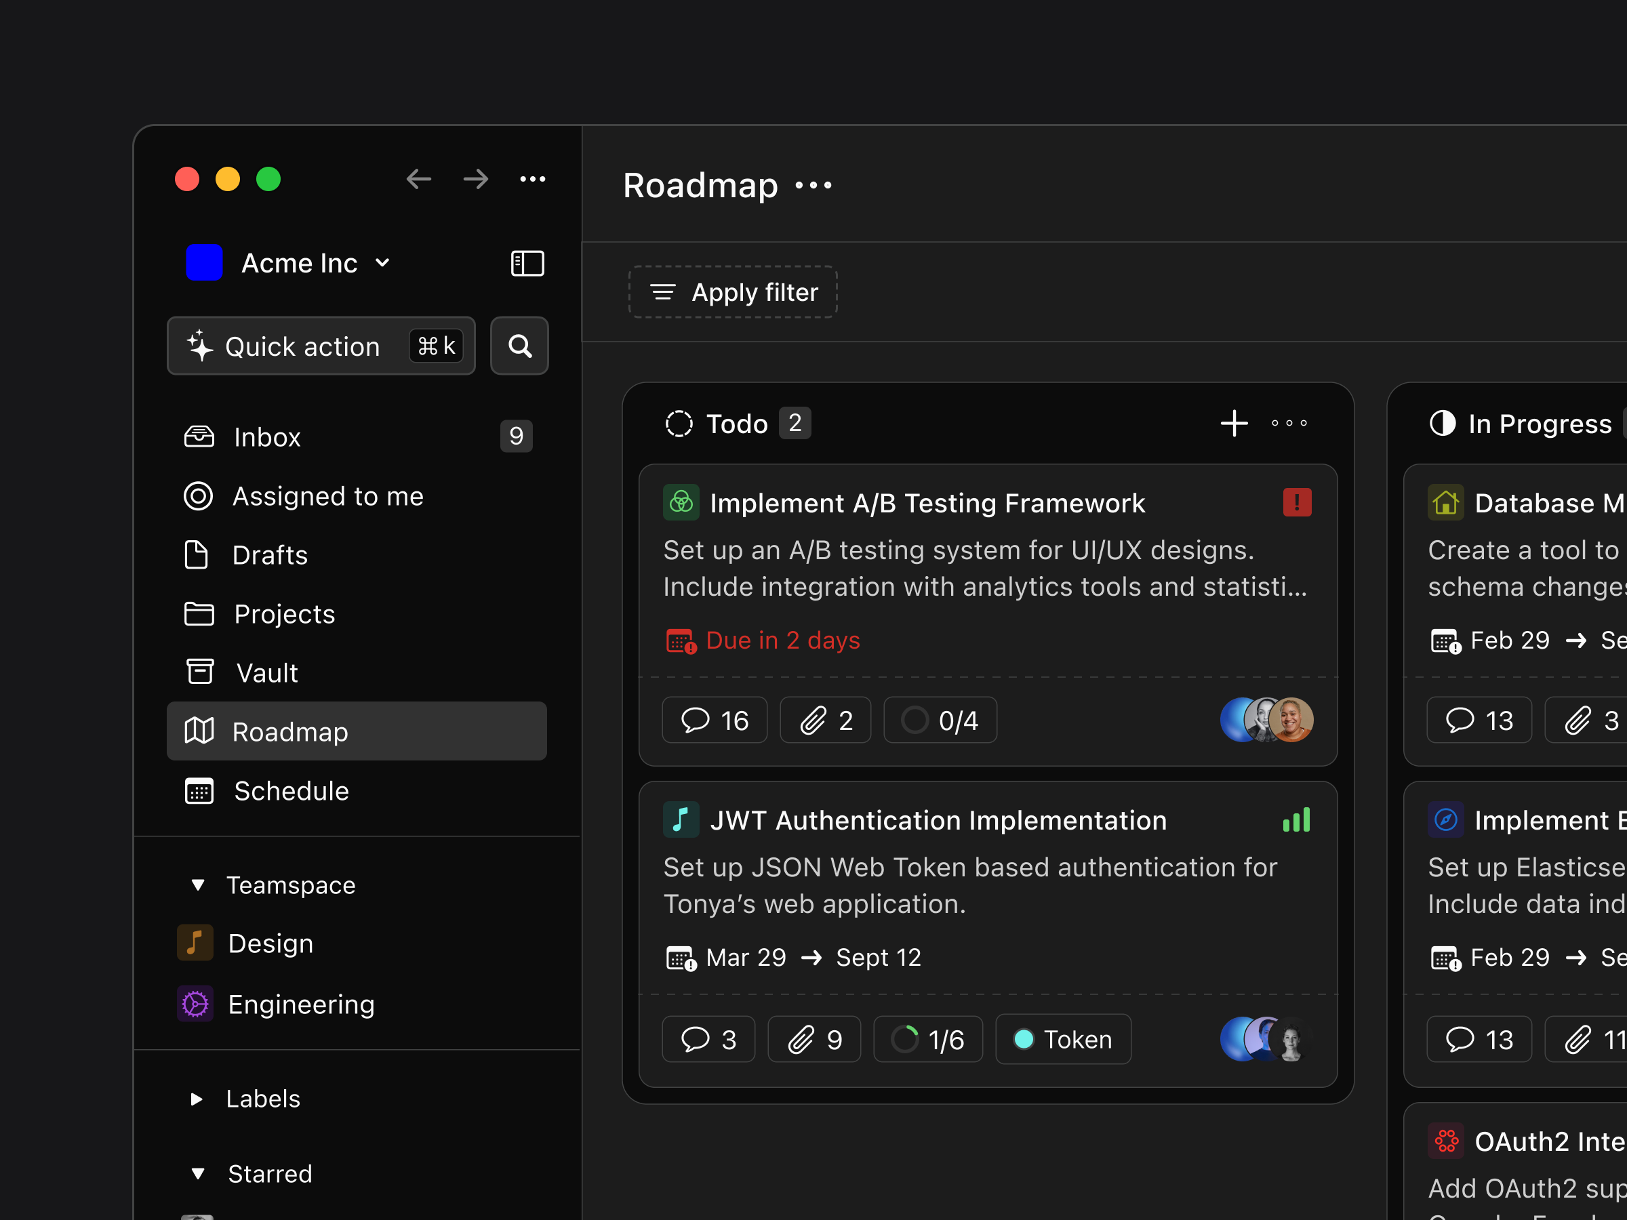Open the Roadmap options menu

(x=813, y=186)
